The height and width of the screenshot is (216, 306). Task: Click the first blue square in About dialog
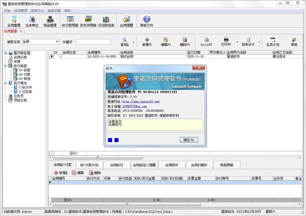[x=110, y=140]
